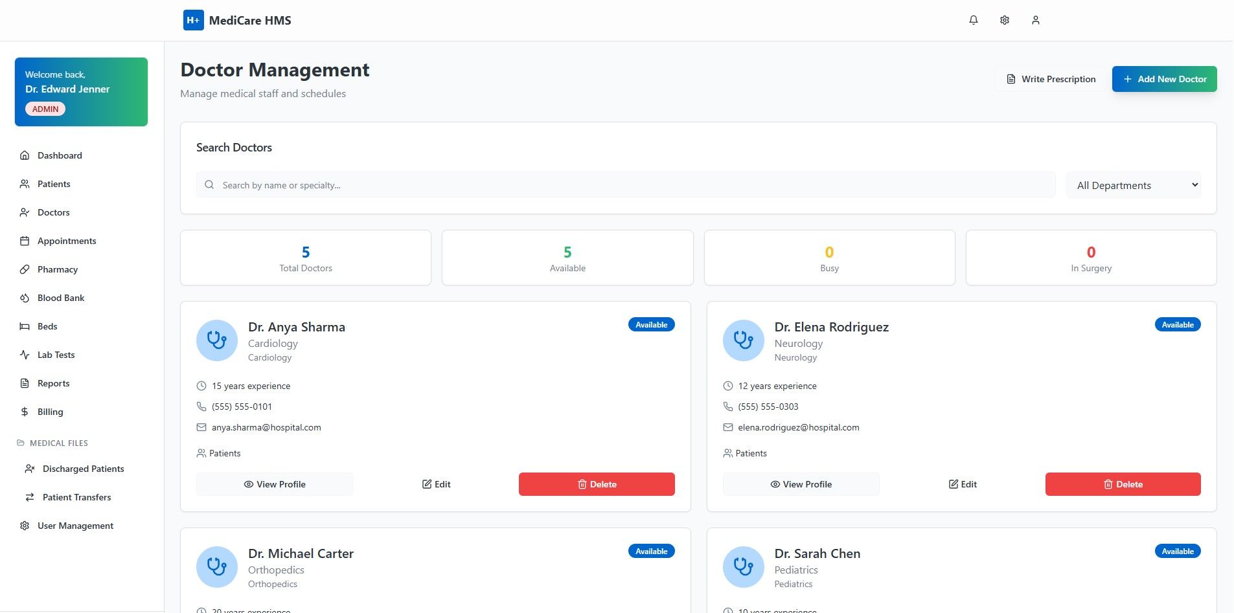Click Write Prescription
This screenshot has width=1234, height=613.
pyautogui.click(x=1051, y=78)
